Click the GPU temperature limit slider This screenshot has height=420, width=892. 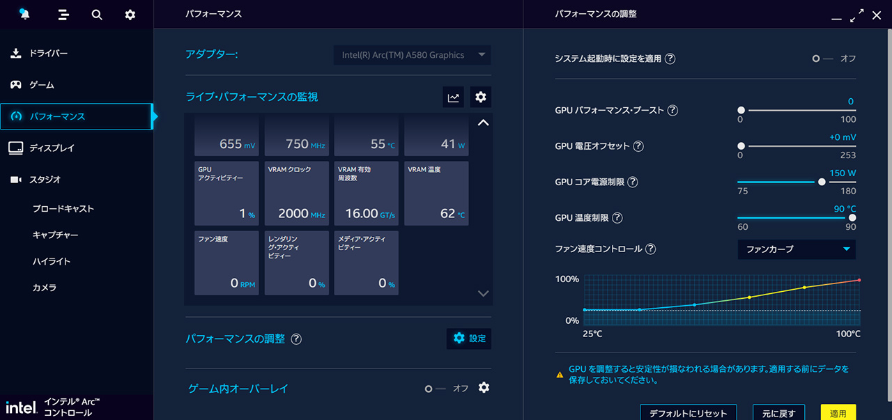797,217
